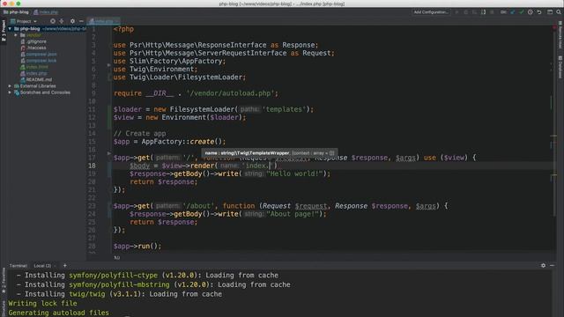Hide the terminal panel with minus icon

[553, 266]
